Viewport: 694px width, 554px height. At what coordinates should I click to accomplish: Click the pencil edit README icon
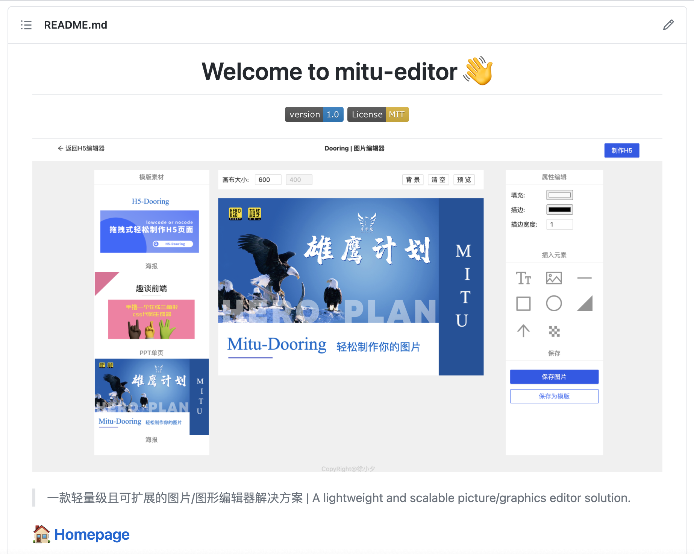668,25
